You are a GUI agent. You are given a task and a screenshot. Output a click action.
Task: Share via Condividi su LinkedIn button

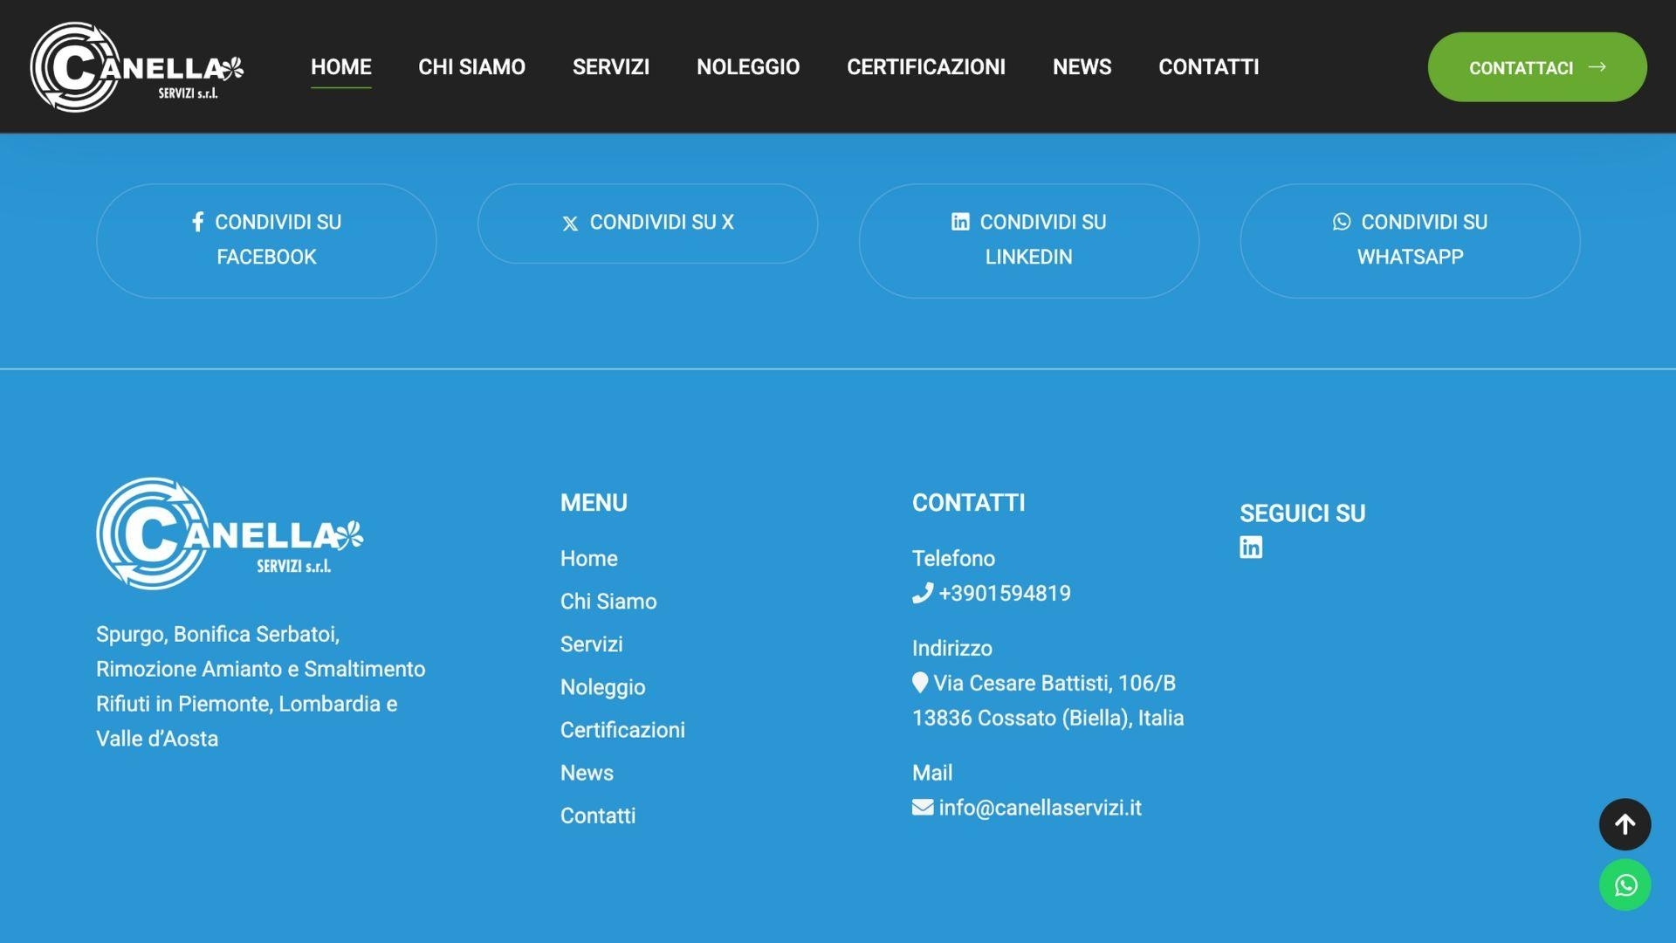coord(1029,240)
